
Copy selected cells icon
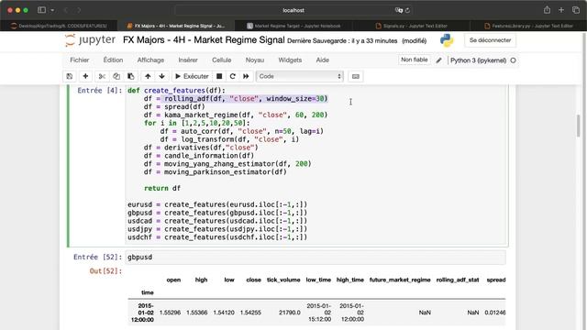tap(116, 76)
